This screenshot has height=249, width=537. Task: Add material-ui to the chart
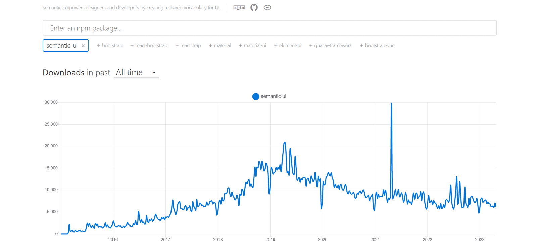coord(252,46)
